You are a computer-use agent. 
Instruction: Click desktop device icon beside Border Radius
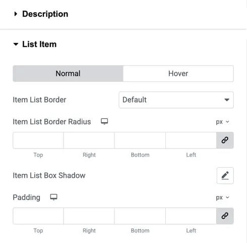coord(104,121)
